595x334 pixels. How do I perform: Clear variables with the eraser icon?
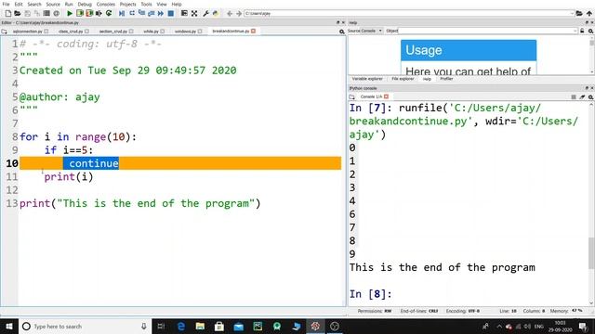582,96
